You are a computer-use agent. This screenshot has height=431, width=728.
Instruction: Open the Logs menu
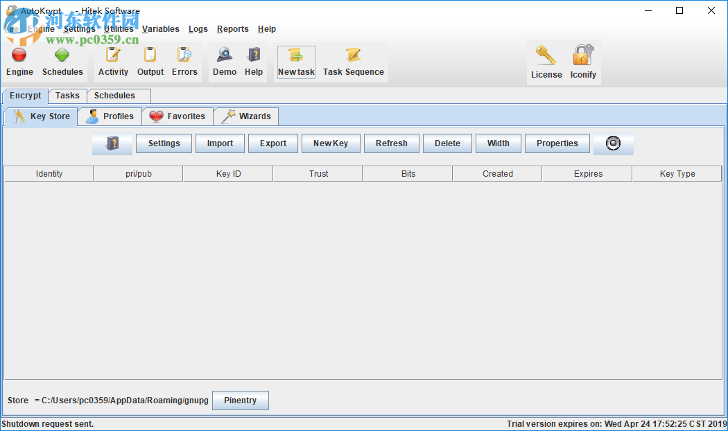click(198, 29)
